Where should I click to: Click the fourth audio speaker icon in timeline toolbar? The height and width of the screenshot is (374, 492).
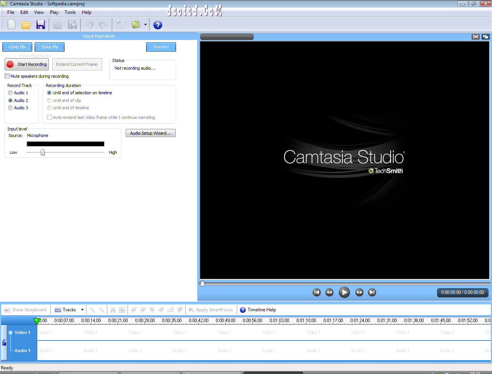pos(161,310)
